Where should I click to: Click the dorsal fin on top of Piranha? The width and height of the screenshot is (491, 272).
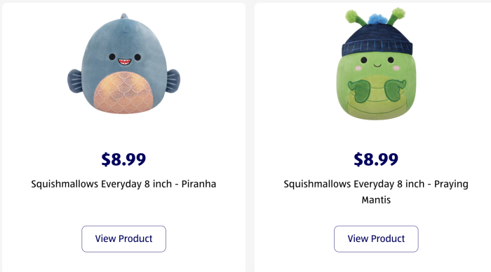pos(124,17)
